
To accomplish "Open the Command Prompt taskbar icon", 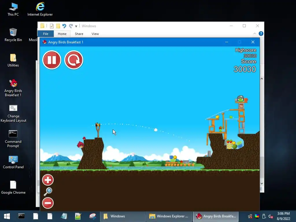I will pyautogui.click(x=21, y=216).
